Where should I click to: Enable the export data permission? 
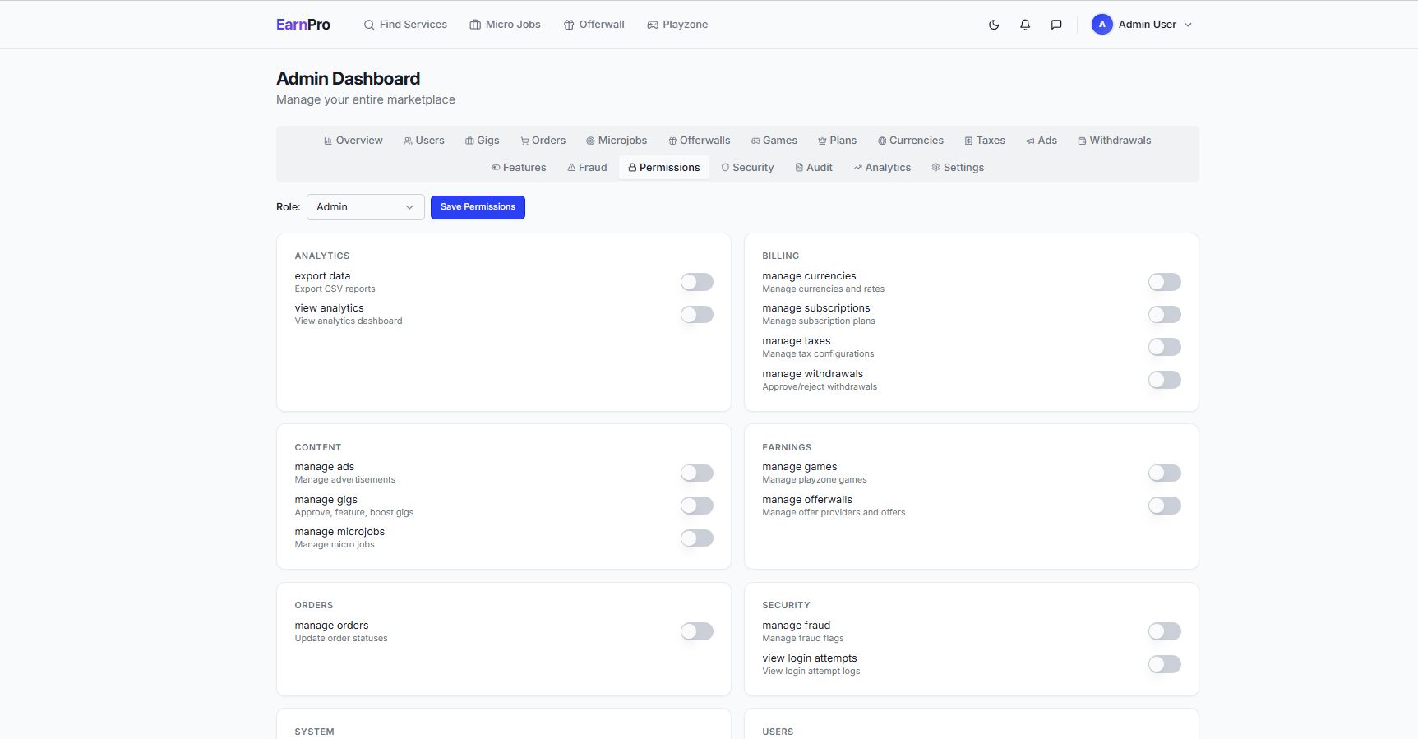[696, 282]
